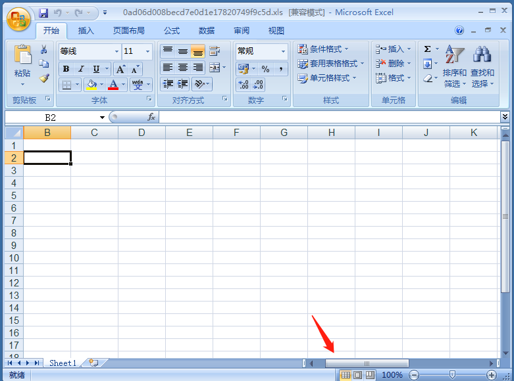Click the borders icon

[x=67, y=85]
